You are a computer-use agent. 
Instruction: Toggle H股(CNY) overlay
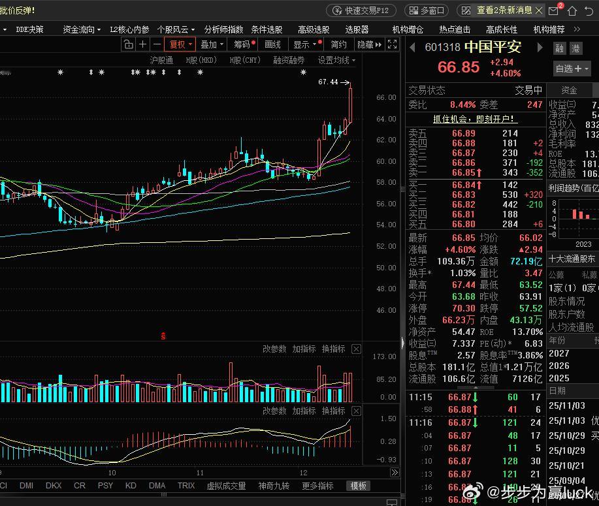pos(245,60)
